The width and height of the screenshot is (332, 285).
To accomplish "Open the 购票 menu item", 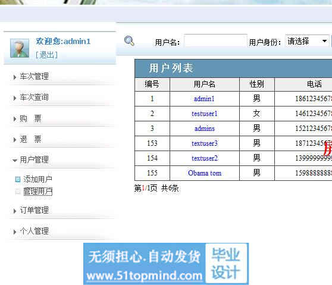I will 30,118.
